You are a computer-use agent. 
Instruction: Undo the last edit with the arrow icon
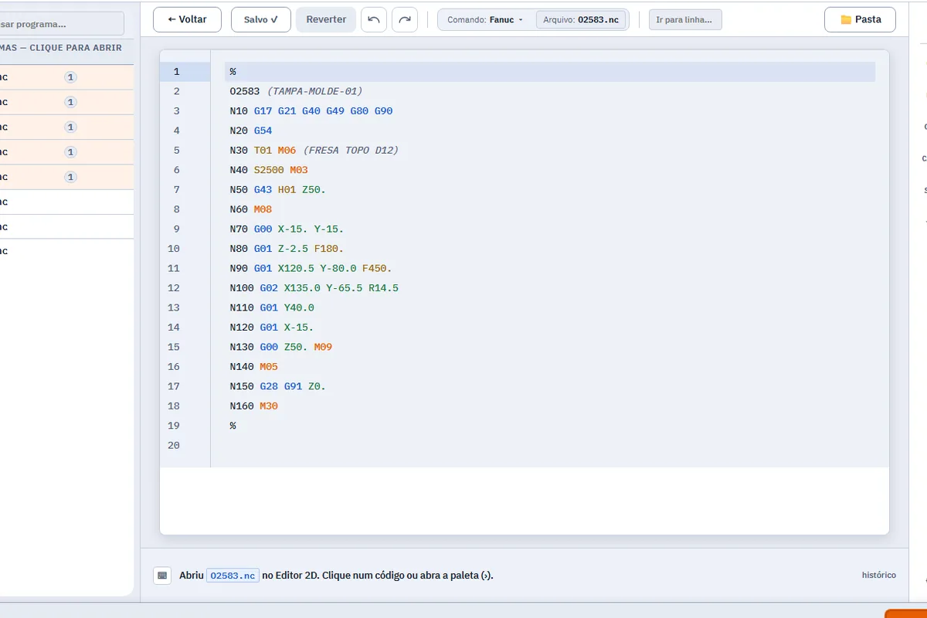pyautogui.click(x=374, y=19)
